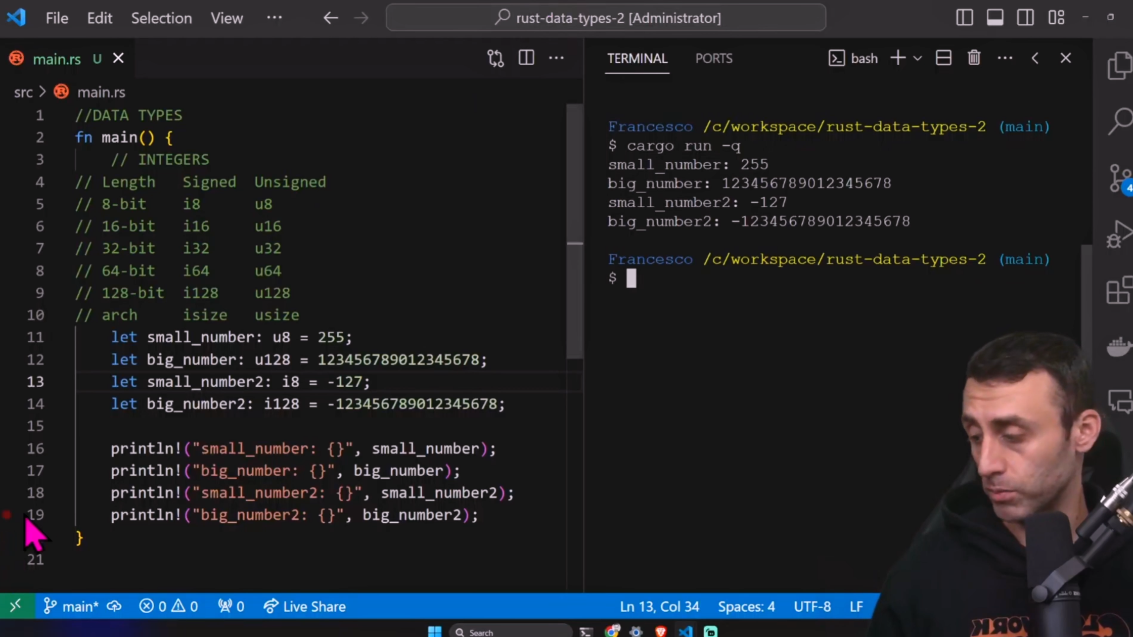
Task: Open the Docker sidebar view
Action: pos(1119,347)
